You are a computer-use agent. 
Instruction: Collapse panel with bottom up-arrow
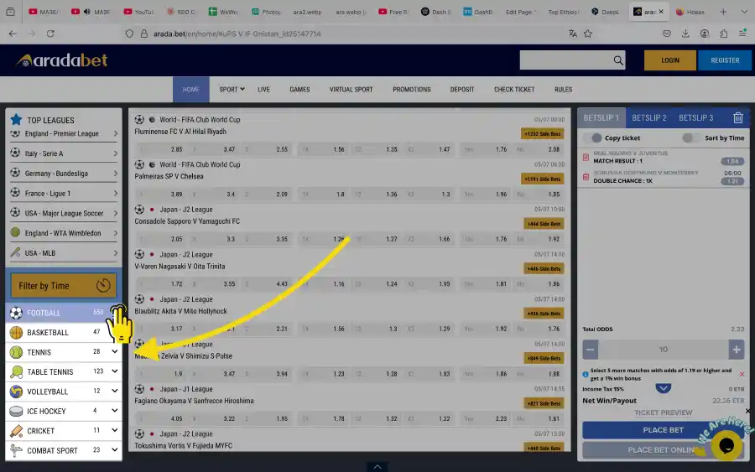point(377,467)
